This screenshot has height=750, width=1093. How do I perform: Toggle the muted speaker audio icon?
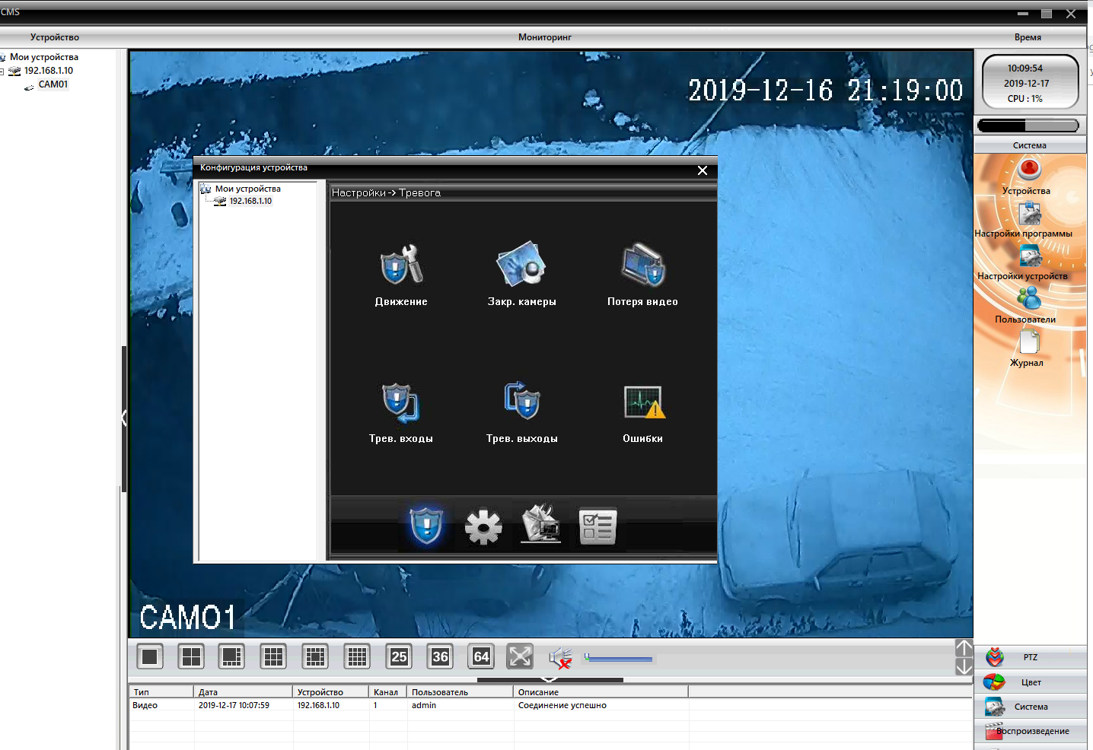coord(561,657)
